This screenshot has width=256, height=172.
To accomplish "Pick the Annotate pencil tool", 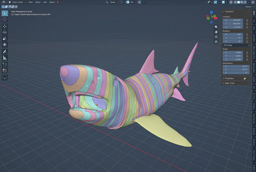I will point(4,52).
